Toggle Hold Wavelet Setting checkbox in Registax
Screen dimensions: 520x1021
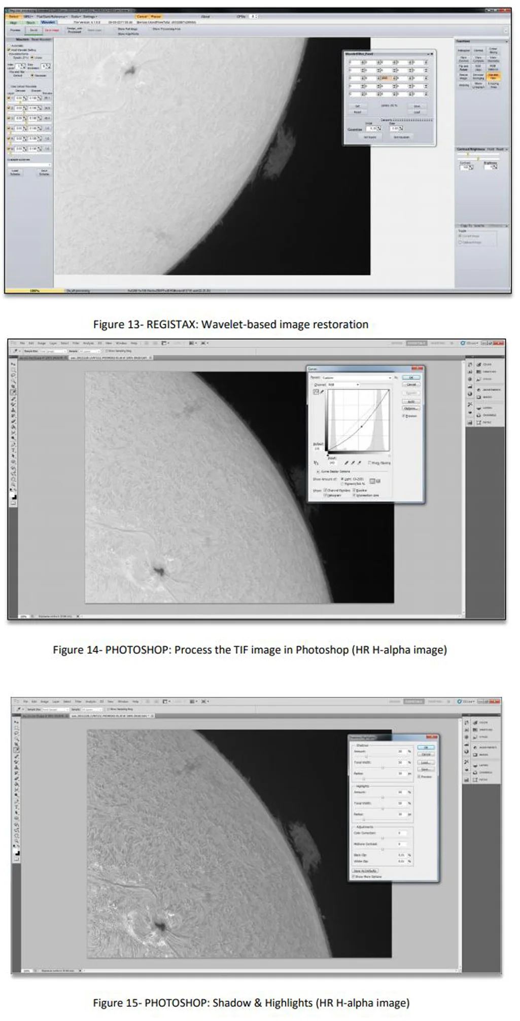9,50
